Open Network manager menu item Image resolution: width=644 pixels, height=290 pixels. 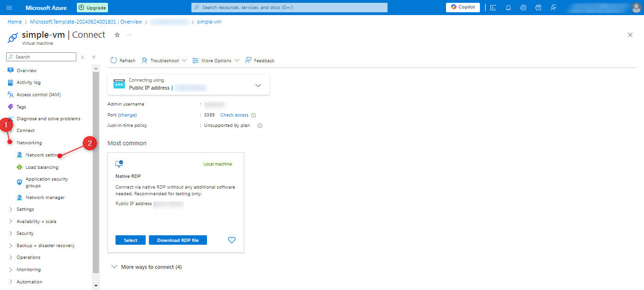pos(45,198)
